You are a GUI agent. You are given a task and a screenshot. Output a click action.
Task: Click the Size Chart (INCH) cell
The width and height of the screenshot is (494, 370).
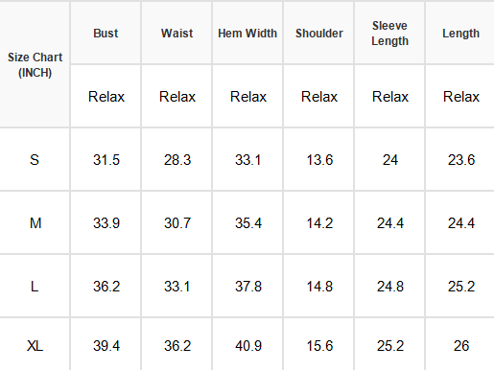(35, 65)
